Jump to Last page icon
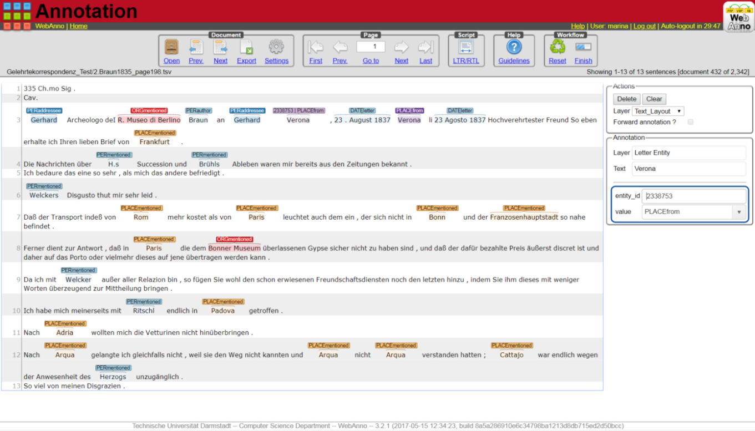Screen dimensions: 755x431 click(x=425, y=47)
